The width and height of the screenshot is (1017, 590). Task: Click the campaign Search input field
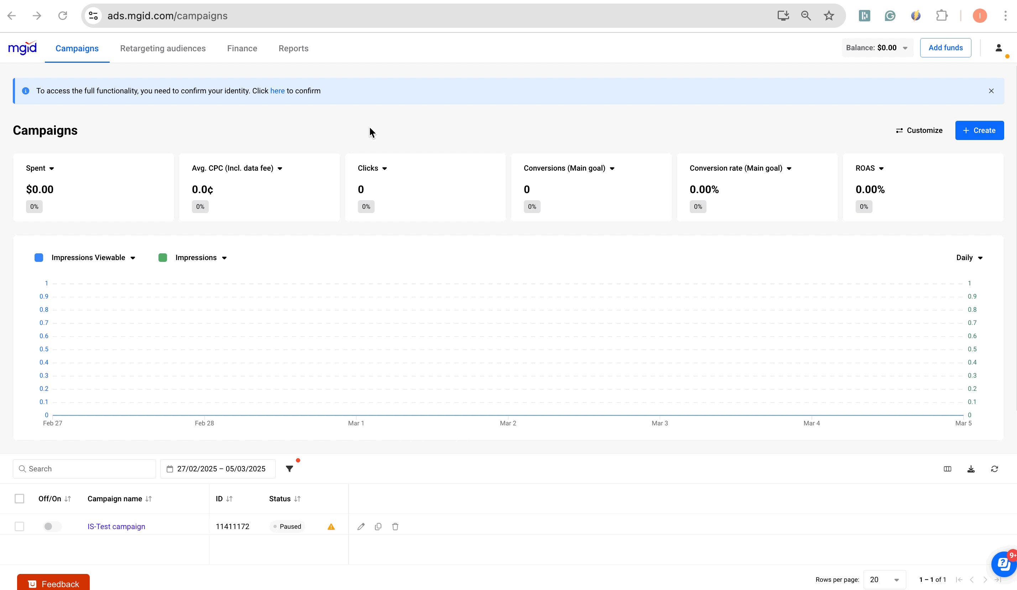[89, 469]
